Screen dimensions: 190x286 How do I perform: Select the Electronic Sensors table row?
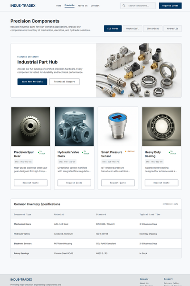point(96,244)
